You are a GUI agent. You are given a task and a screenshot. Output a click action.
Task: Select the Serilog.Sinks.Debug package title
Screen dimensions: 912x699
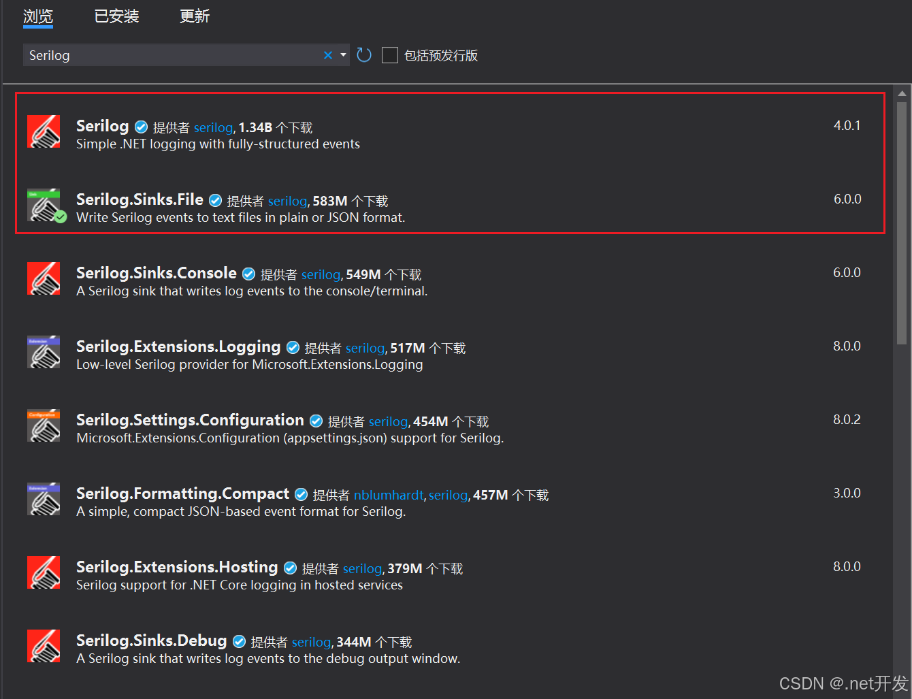coord(151,640)
